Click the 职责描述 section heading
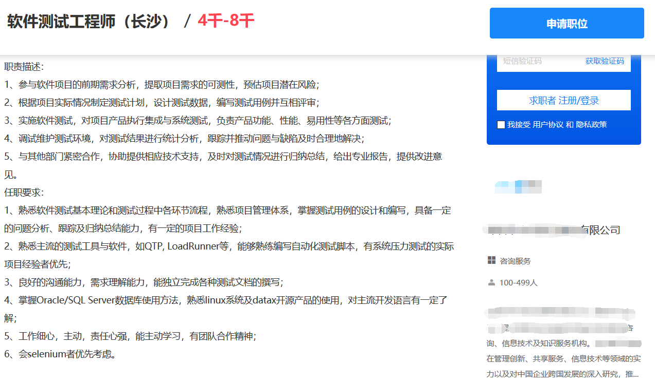Screen dimensions: 655x383 click(x=24, y=67)
